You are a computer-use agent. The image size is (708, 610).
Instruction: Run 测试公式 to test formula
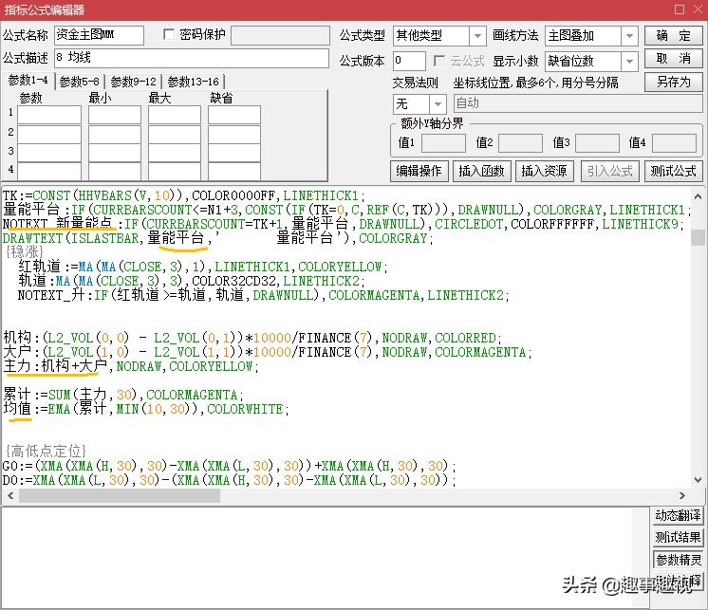point(673,171)
